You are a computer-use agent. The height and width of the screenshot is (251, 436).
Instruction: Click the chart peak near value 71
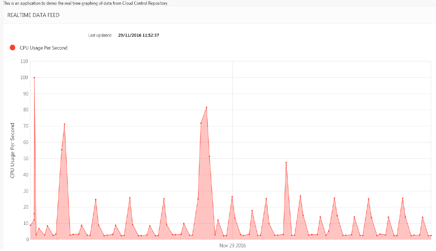[x=64, y=124]
